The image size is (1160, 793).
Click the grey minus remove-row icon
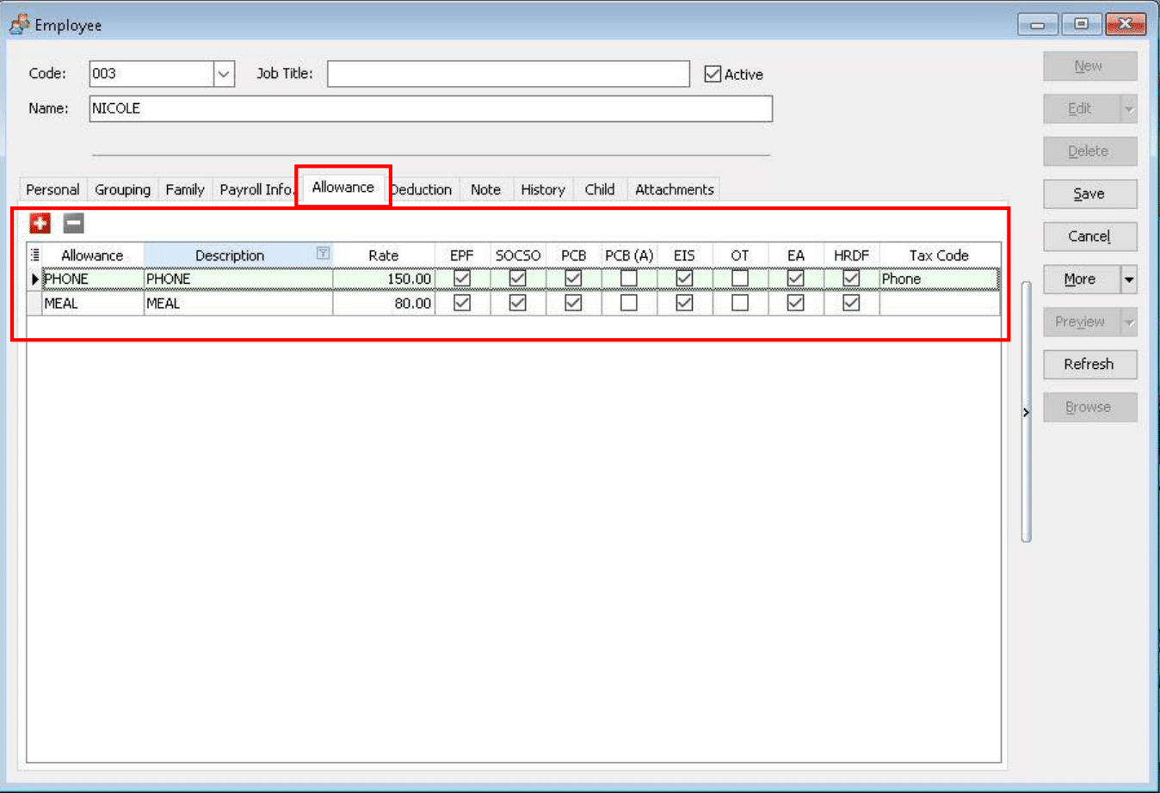(74, 224)
